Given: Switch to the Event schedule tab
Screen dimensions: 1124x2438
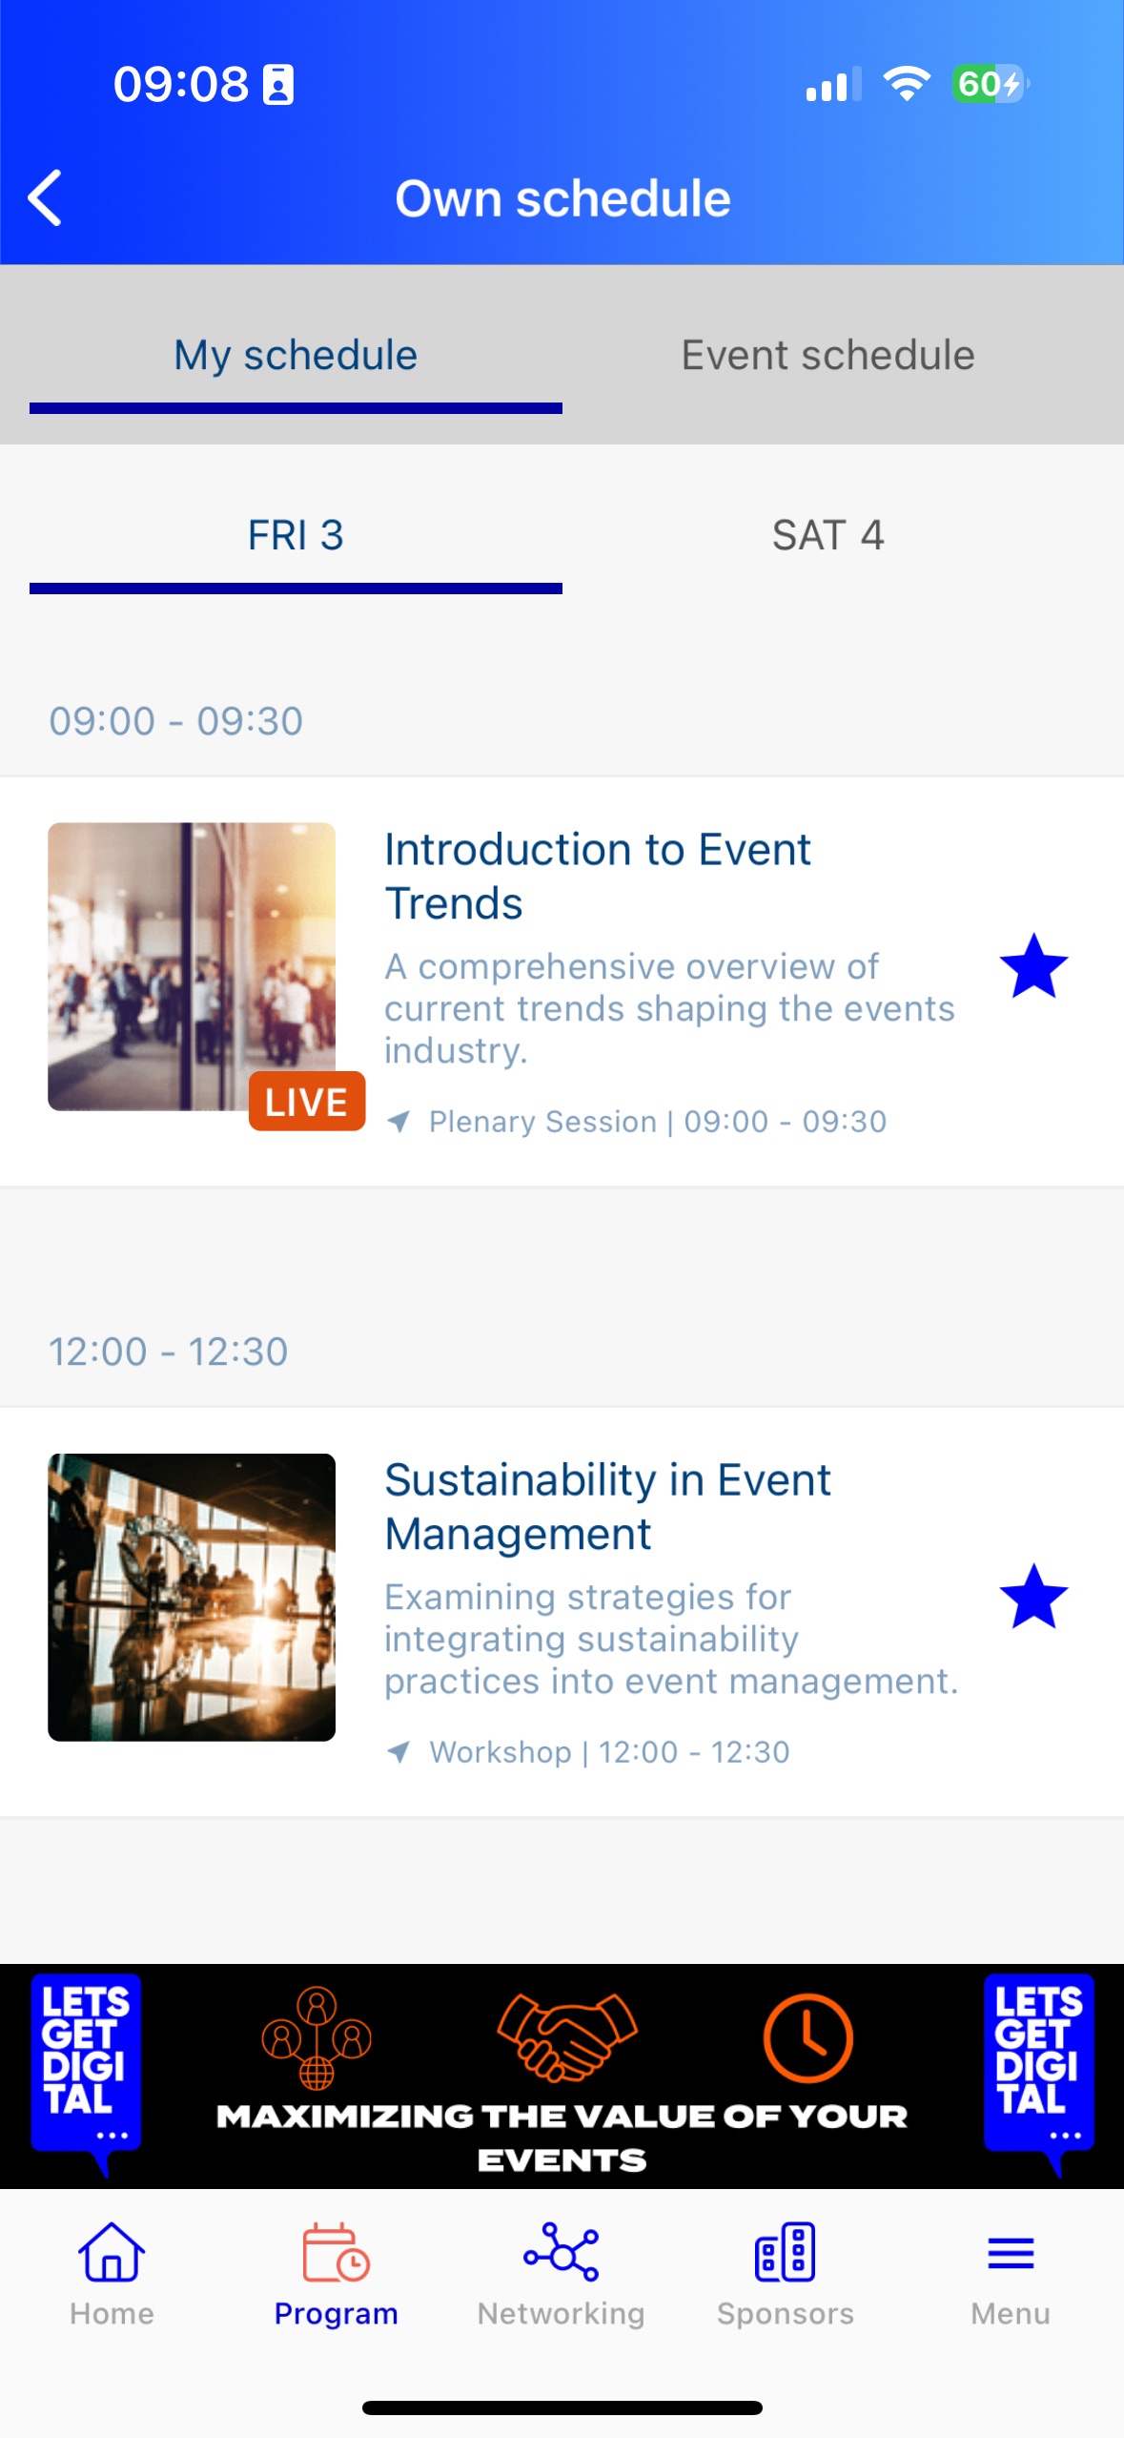Looking at the screenshot, I should pos(828,356).
